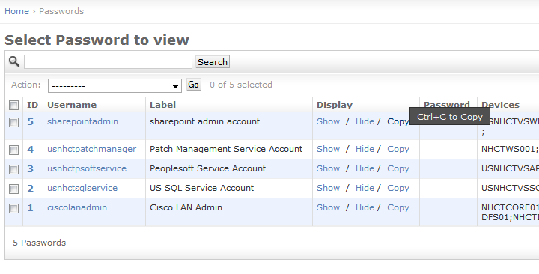
Task: Open record ID 4 link
Action: pos(30,149)
